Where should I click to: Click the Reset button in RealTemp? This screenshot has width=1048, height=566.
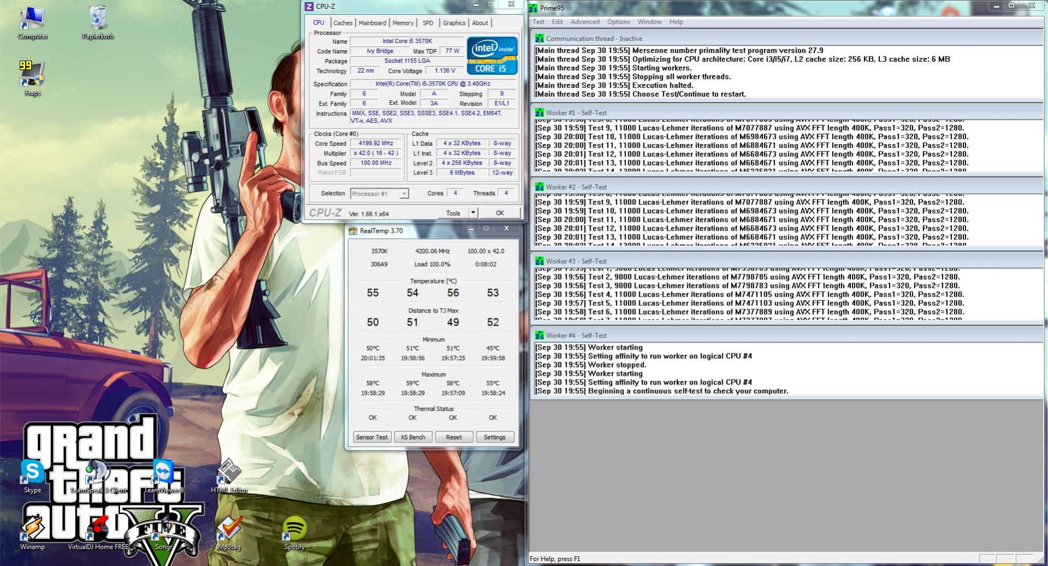coord(454,437)
